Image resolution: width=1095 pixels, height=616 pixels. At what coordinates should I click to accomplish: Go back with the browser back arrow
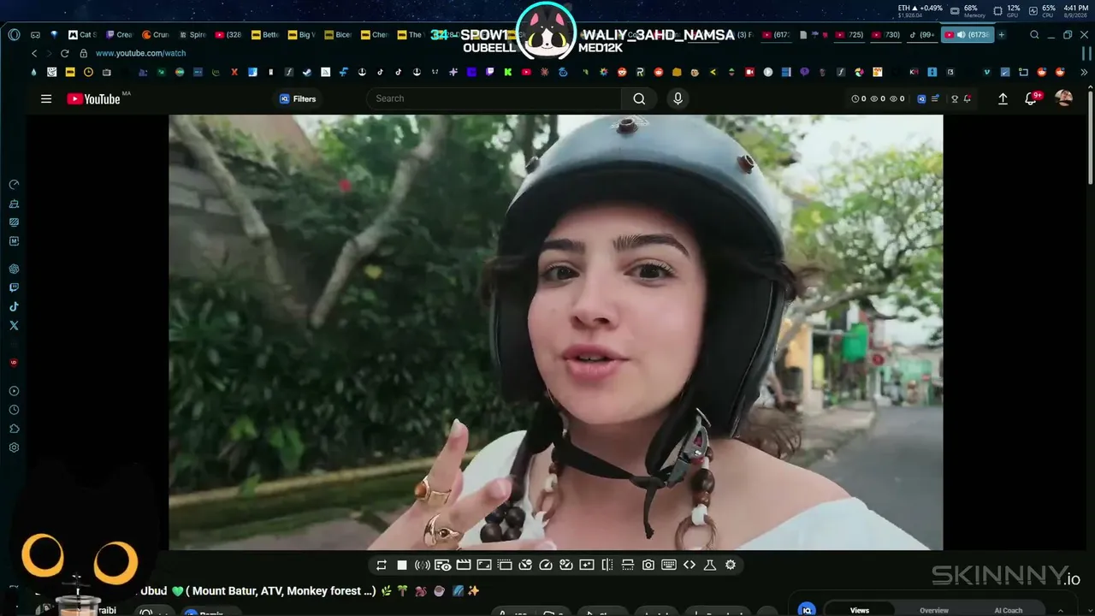coord(34,53)
